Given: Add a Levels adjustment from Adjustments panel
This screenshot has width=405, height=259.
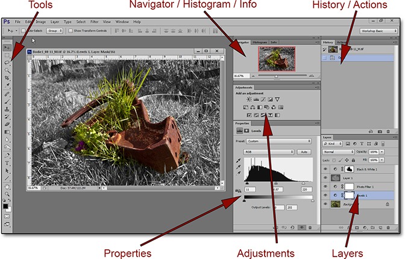Looking at the screenshot, I should click(256, 99).
